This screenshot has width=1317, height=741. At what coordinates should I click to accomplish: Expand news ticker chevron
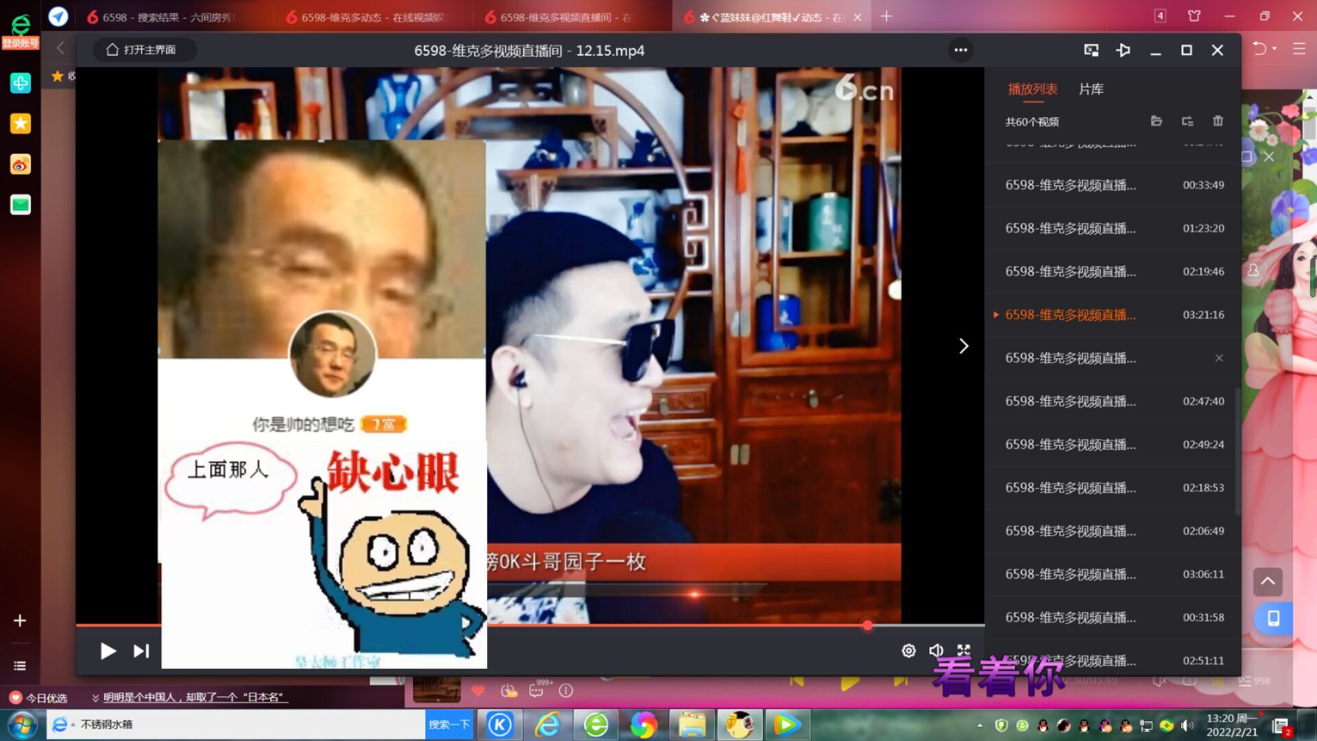pyautogui.click(x=95, y=698)
